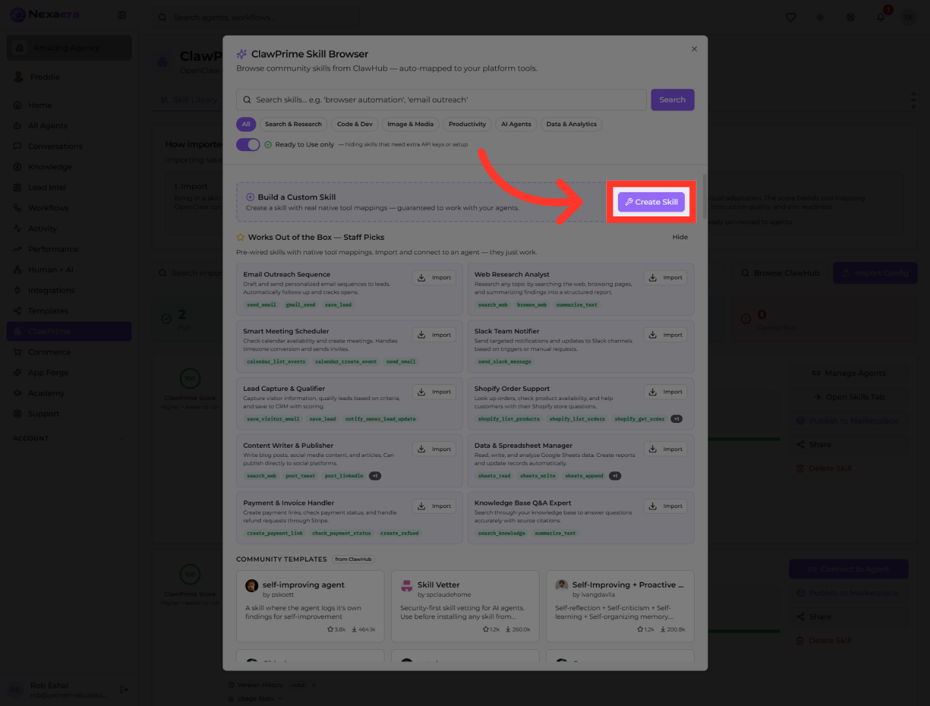Filter skills by AI Agents

tap(516, 124)
